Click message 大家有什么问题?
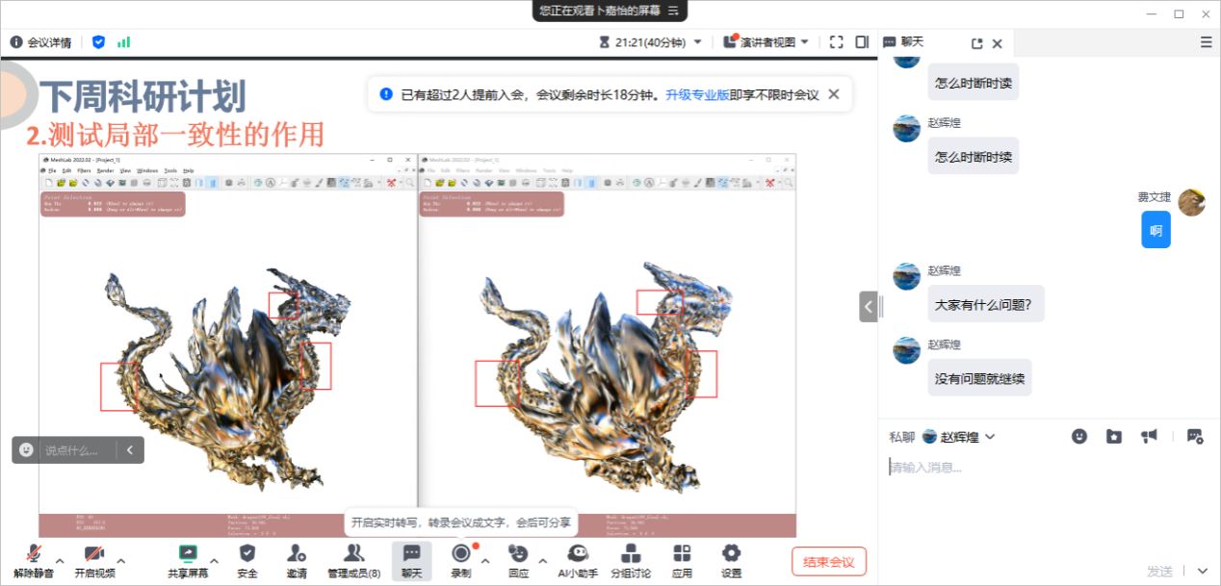This screenshot has height=586, width=1221. point(987,304)
